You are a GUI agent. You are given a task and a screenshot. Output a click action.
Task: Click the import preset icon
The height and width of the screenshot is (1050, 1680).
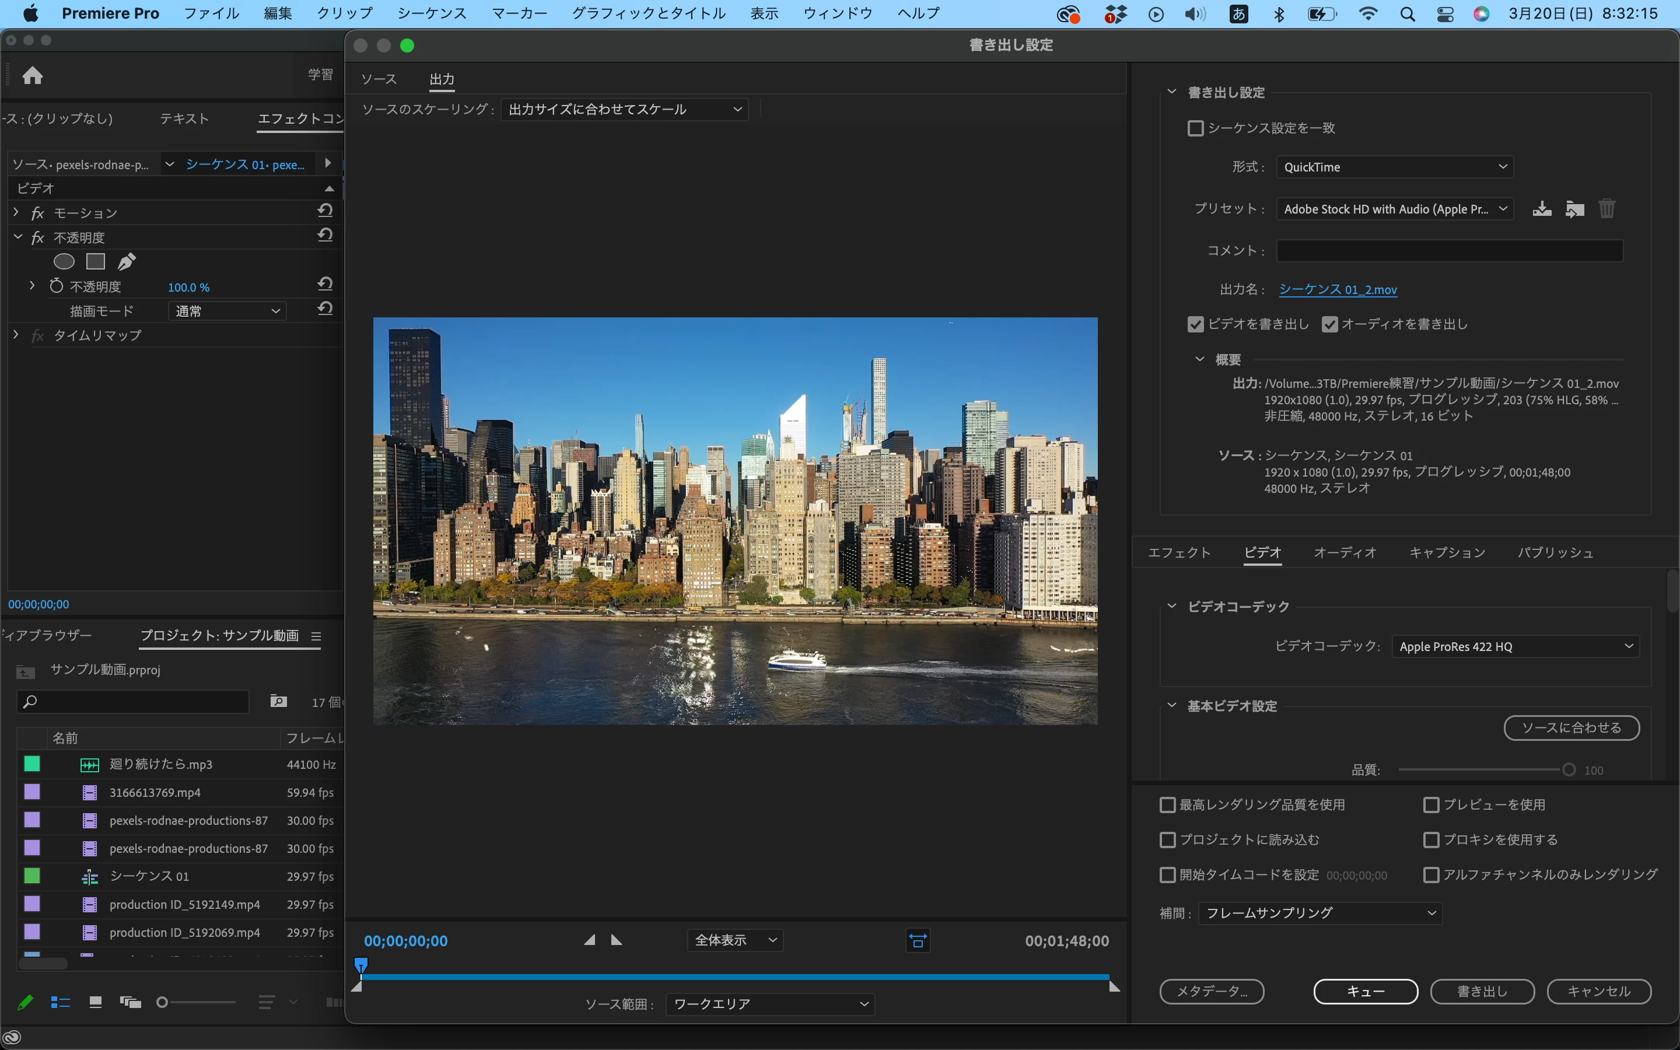pyautogui.click(x=1574, y=208)
